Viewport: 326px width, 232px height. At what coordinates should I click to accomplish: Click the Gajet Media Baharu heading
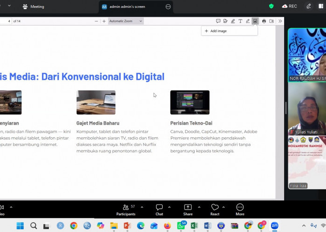pyautogui.click(x=98, y=123)
